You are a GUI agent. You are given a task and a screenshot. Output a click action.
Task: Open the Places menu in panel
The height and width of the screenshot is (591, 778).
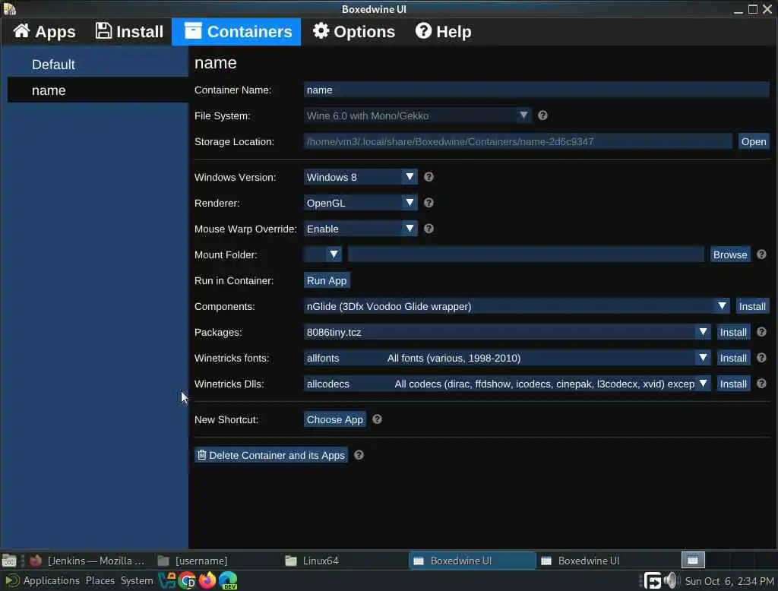[100, 580]
